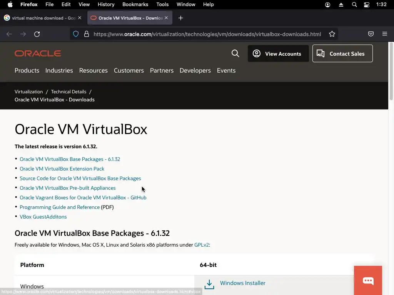
Task: Close the virtual machine download Google tab
Action: [x=80, y=18]
